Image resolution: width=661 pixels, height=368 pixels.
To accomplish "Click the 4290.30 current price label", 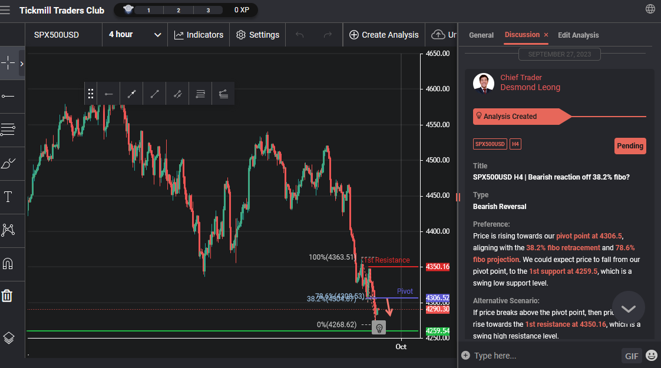I will coord(438,309).
